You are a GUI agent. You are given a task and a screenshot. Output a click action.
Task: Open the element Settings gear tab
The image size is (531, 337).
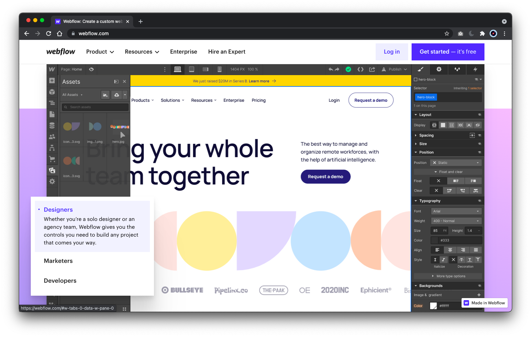(439, 69)
